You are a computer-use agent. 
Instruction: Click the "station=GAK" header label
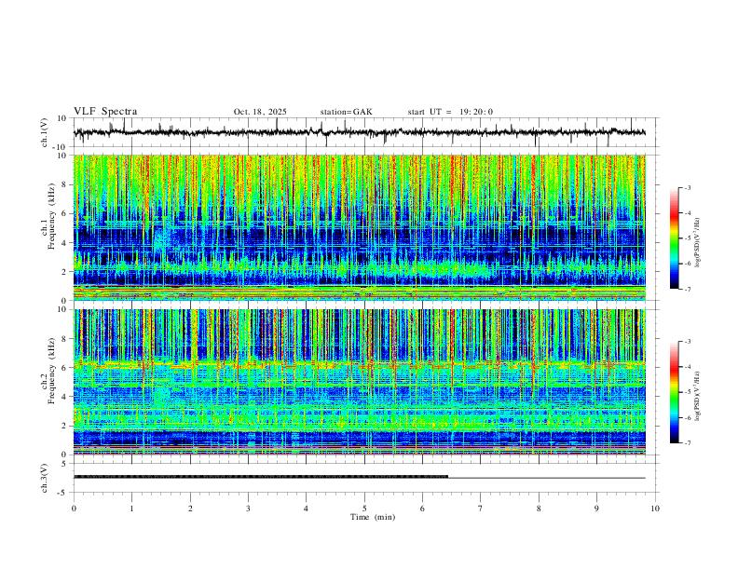(346, 112)
